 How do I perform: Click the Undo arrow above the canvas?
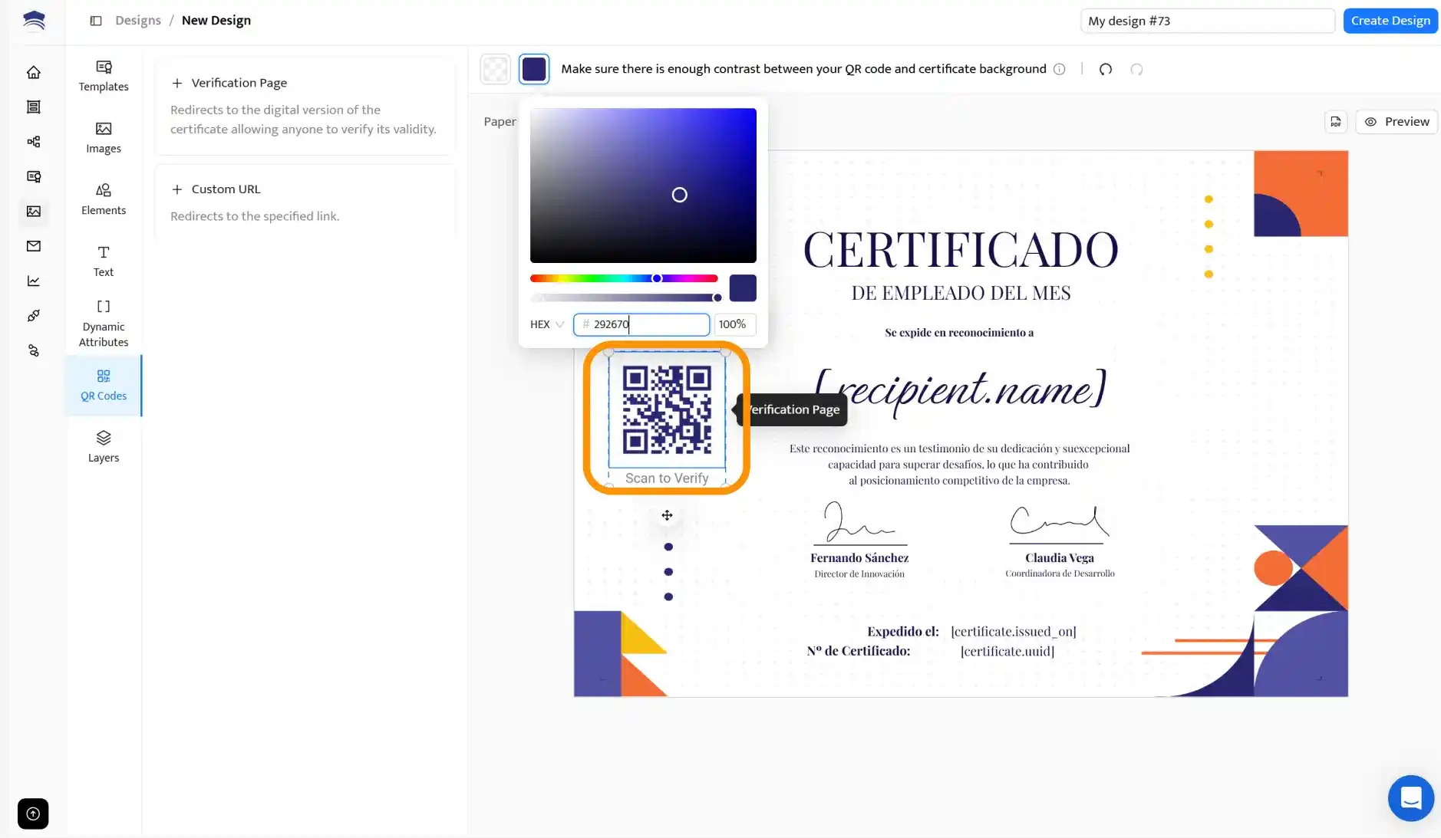[1105, 69]
